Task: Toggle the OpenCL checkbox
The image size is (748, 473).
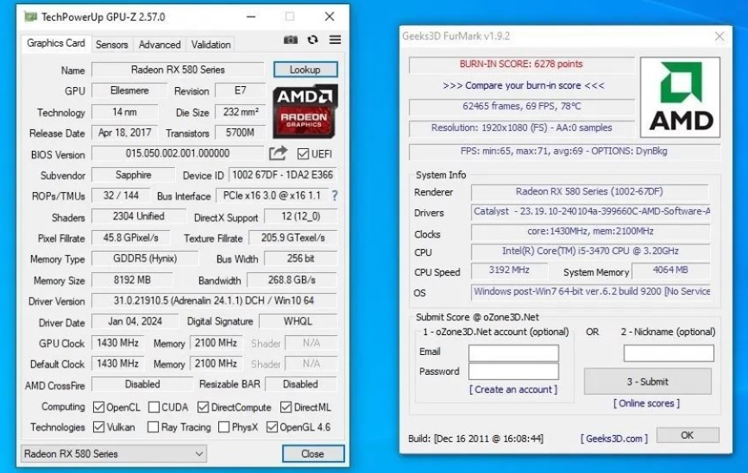Action: 98,408
